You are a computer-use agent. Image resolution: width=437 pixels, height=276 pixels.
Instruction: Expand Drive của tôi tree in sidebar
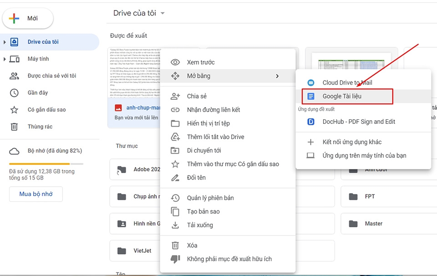tap(5, 42)
